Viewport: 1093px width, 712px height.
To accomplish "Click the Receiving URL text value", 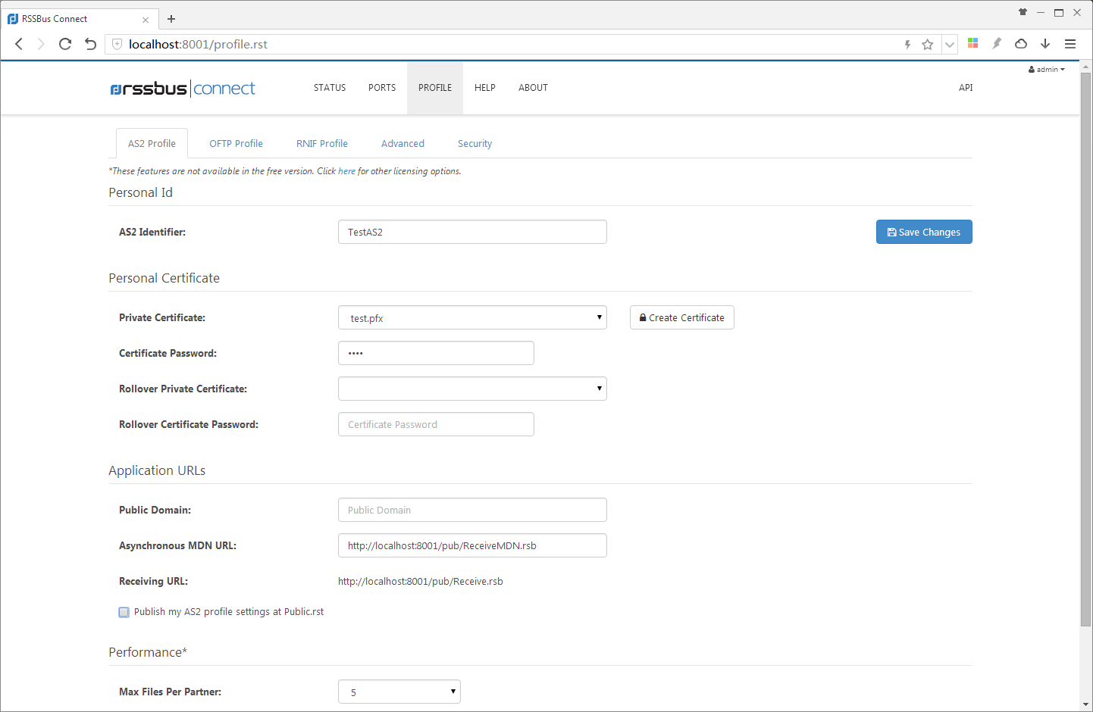I will (x=421, y=581).
